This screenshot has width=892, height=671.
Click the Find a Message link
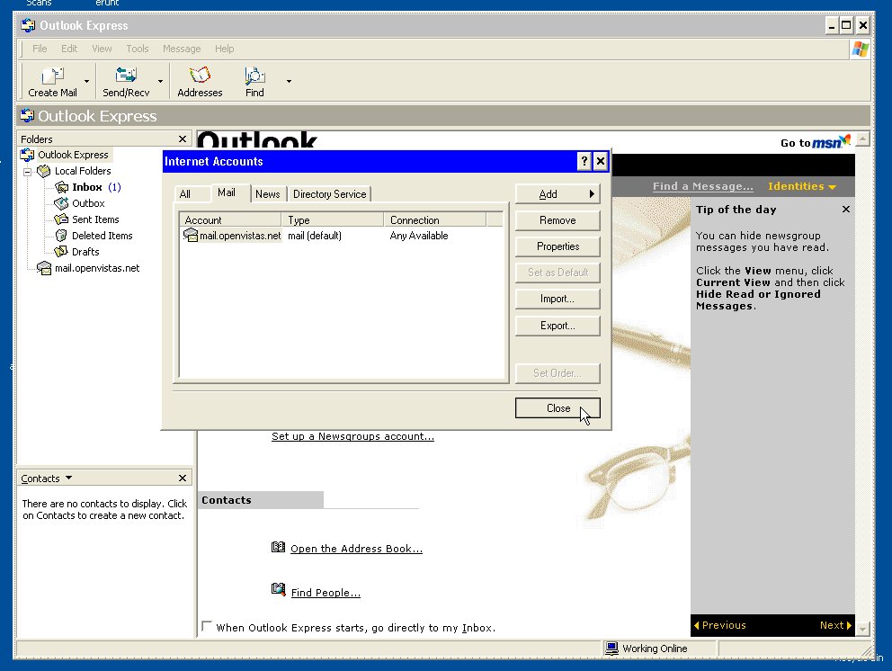click(x=702, y=186)
